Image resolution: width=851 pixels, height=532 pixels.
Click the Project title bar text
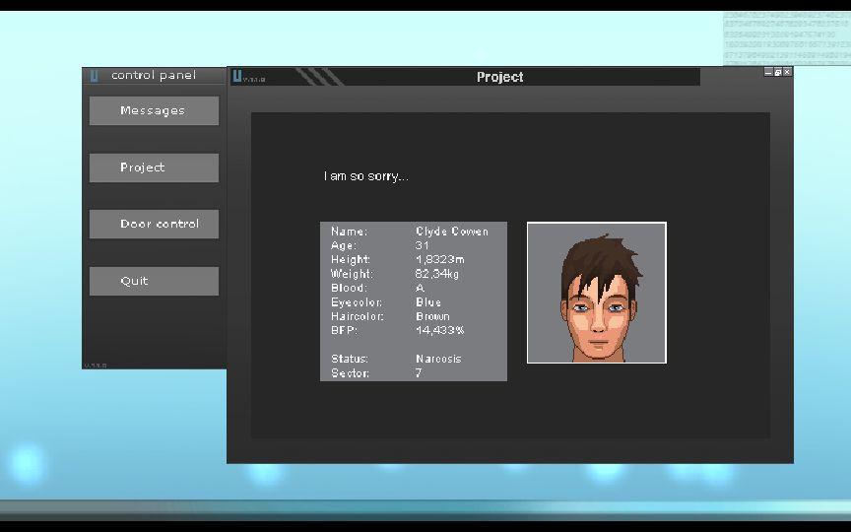(x=499, y=77)
